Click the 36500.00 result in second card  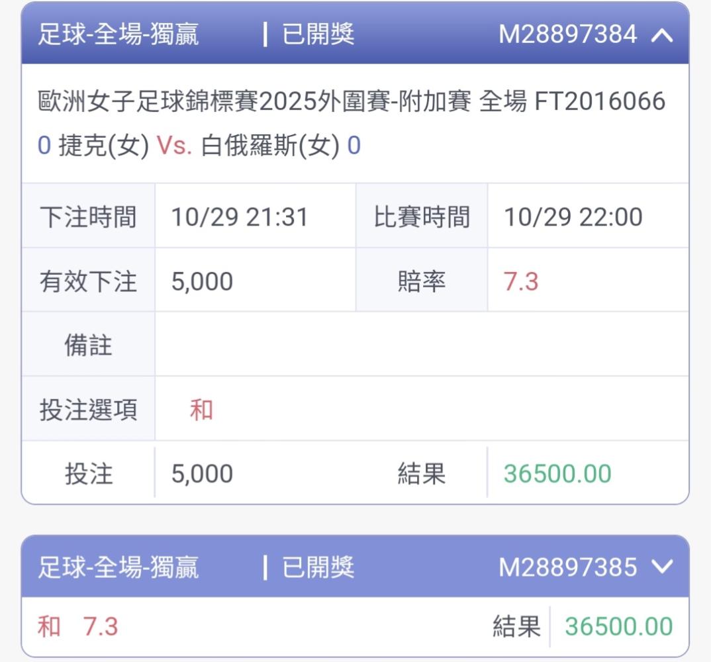[618, 626]
